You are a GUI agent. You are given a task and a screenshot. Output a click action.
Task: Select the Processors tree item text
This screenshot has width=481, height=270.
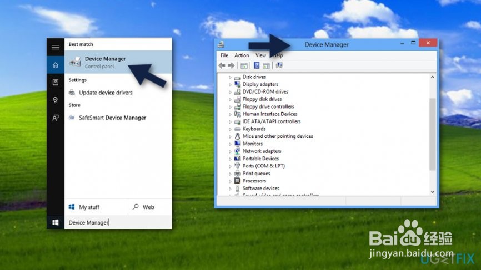pyautogui.click(x=254, y=181)
